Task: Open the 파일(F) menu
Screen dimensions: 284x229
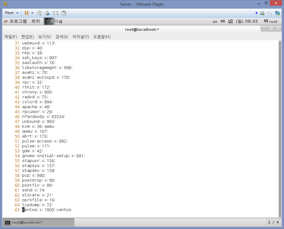Action: click(10, 37)
